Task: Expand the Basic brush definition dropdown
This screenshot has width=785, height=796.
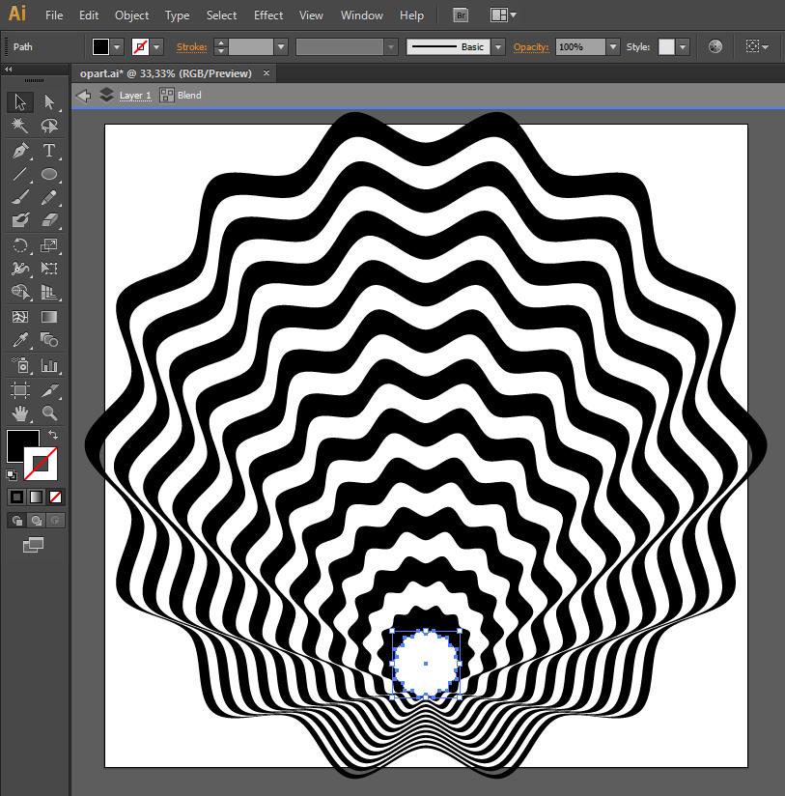Action: pyautogui.click(x=498, y=46)
